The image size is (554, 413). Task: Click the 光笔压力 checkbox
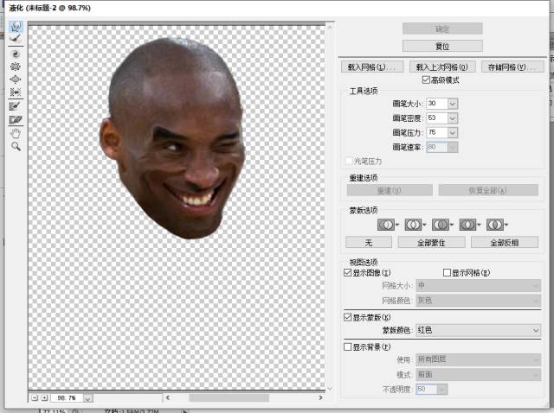point(349,161)
